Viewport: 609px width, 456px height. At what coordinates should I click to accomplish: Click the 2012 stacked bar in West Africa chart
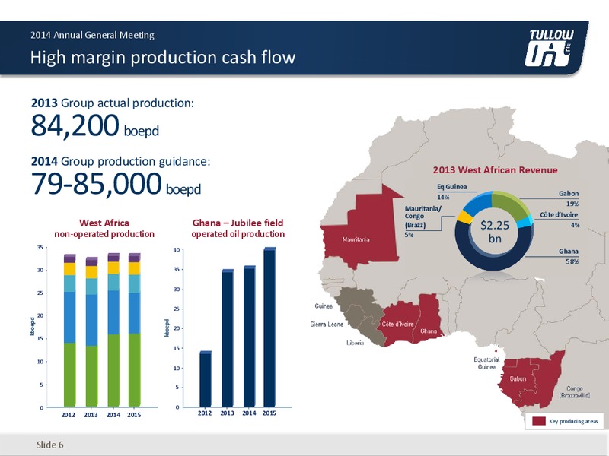coord(69,331)
